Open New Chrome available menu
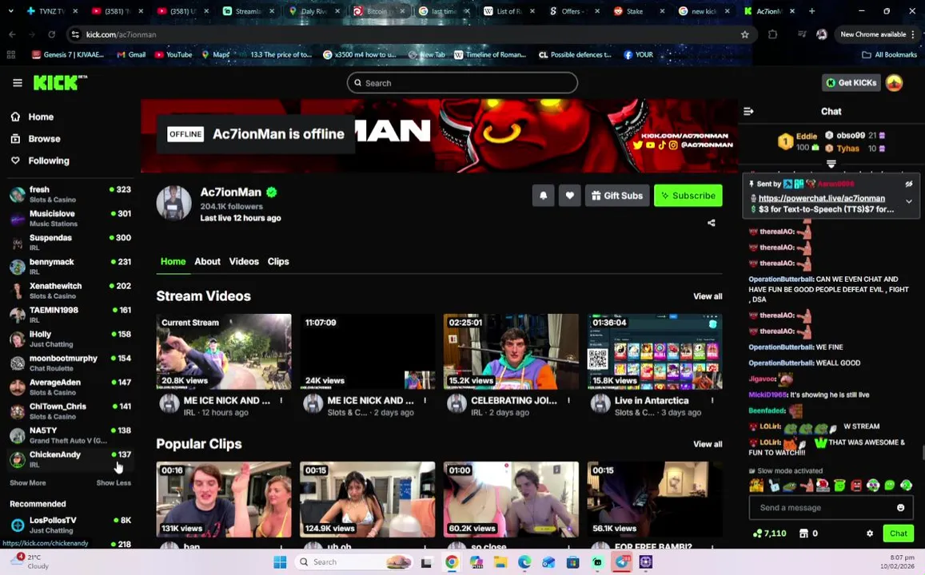Image resolution: width=925 pixels, height=575 pixels. (878, 34)
